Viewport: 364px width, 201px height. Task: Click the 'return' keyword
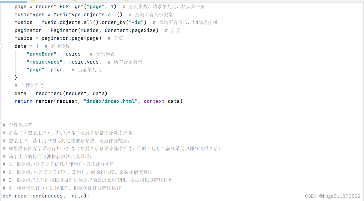pos(24,101)
